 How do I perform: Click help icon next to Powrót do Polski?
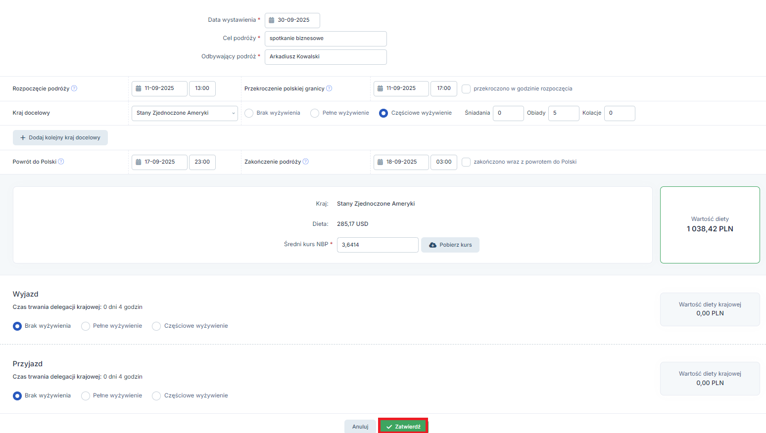(61, 162)
